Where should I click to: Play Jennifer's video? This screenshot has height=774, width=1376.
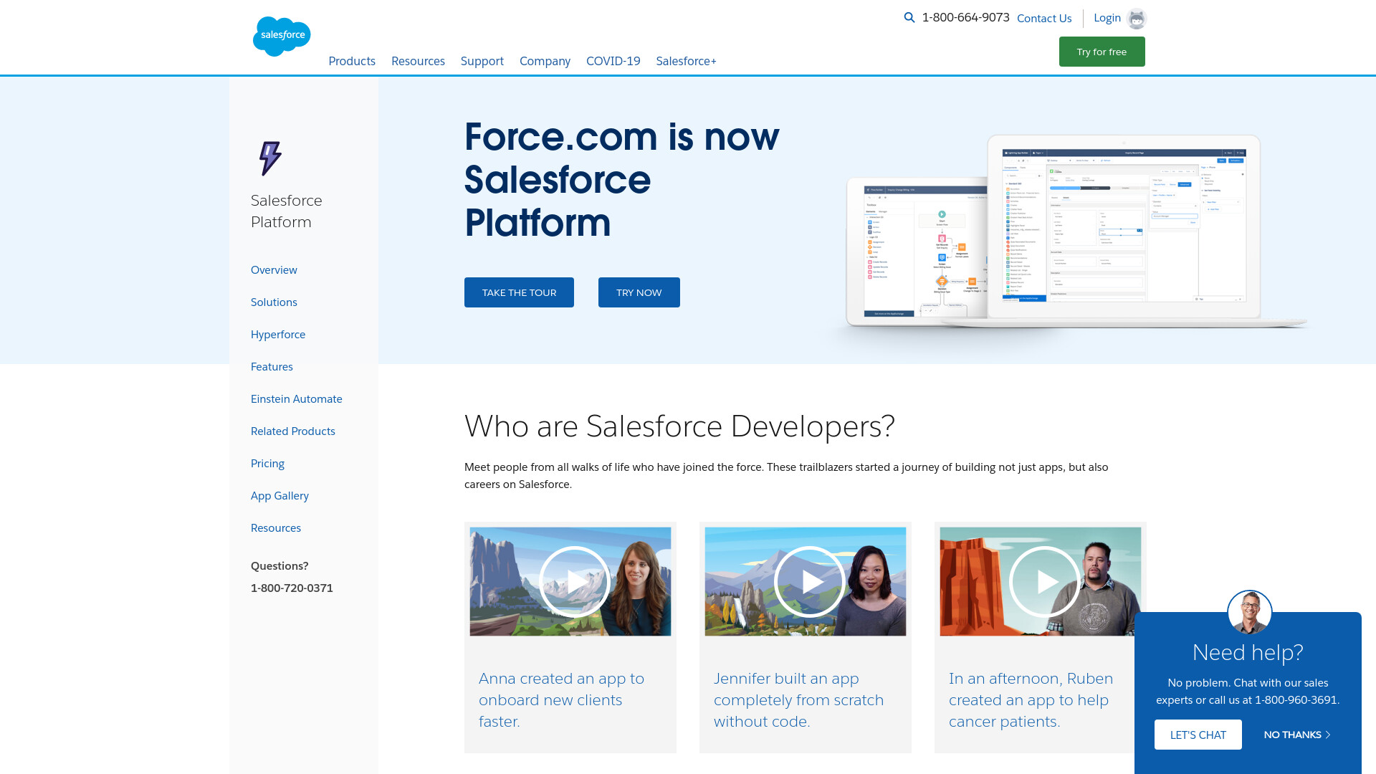[810, 582]
